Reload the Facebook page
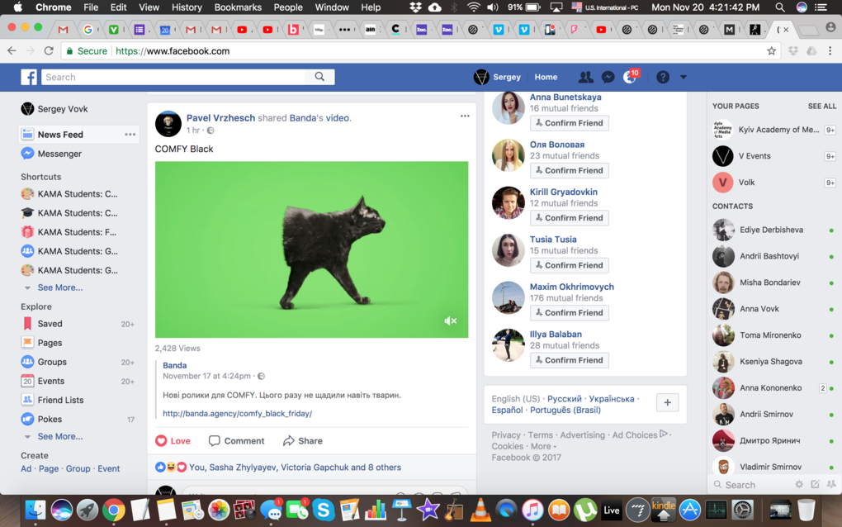The width and height of the screenshot is (842, 527). (49, 51)
